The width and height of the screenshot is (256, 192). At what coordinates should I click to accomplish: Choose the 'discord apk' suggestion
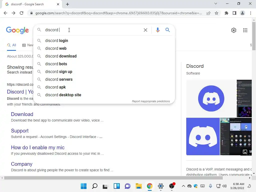(x=104, y=87)
